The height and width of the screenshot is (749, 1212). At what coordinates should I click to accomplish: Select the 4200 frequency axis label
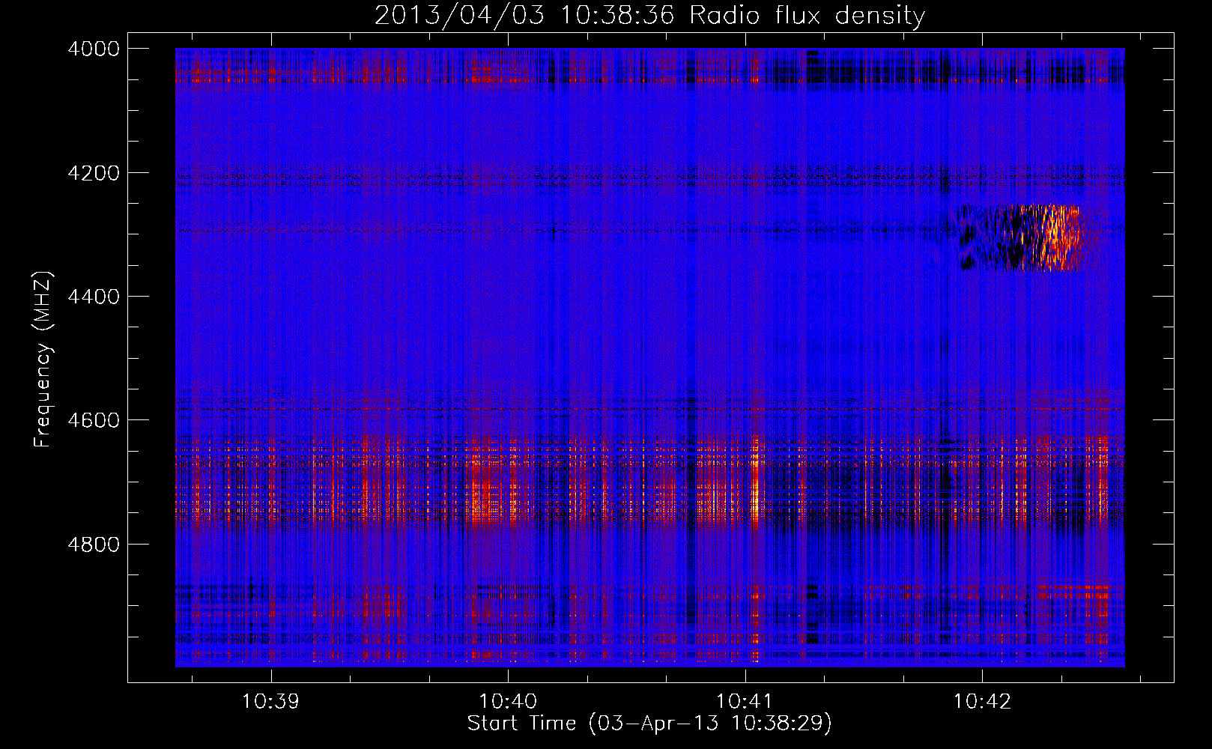pyautogui.click(x=94, y=173)
